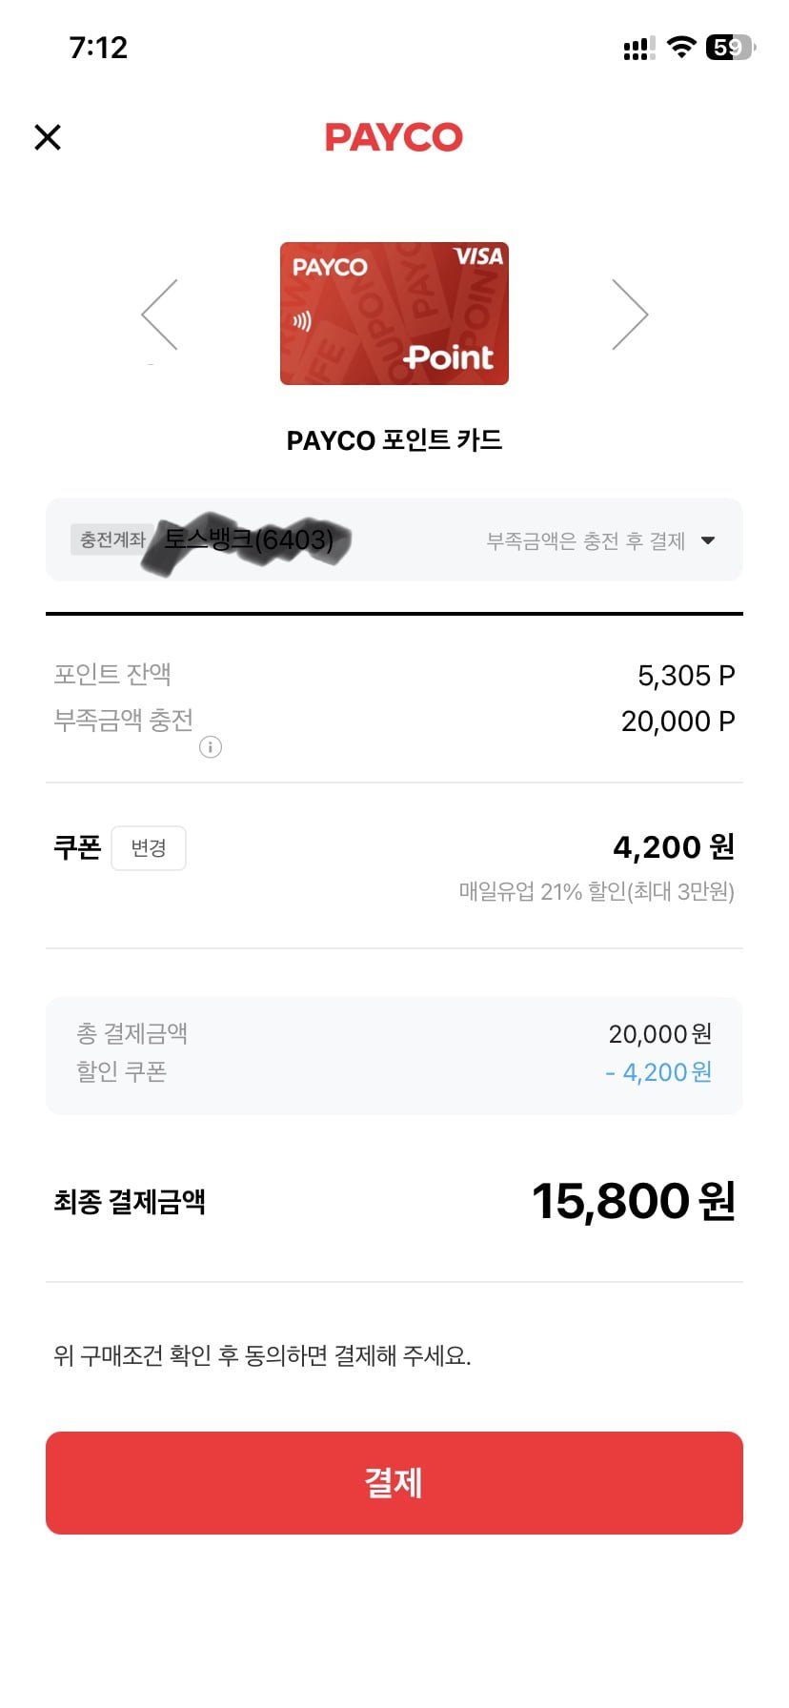Tap the red 결제 pay button

click(394, 1482)
